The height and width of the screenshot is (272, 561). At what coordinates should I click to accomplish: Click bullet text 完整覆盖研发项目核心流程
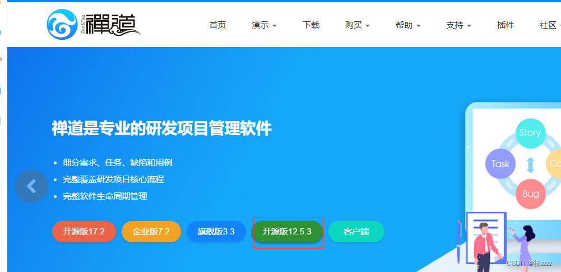point(113,179)
